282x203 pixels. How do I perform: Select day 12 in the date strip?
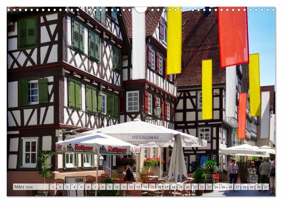(130, 187)
